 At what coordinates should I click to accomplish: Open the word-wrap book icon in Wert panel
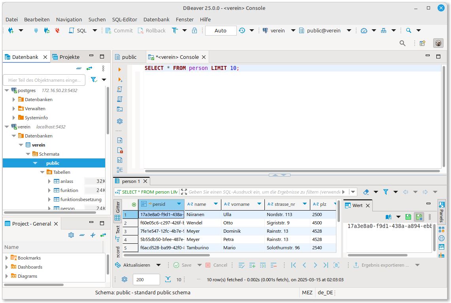point(388,216)
